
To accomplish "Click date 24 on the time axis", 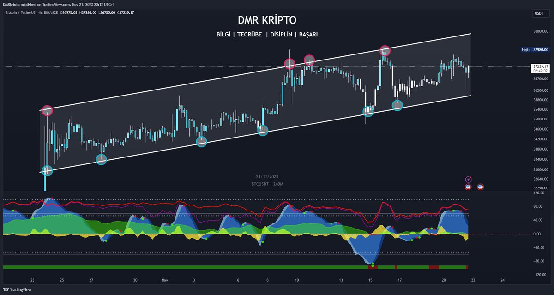I will (x=502, y=280).
